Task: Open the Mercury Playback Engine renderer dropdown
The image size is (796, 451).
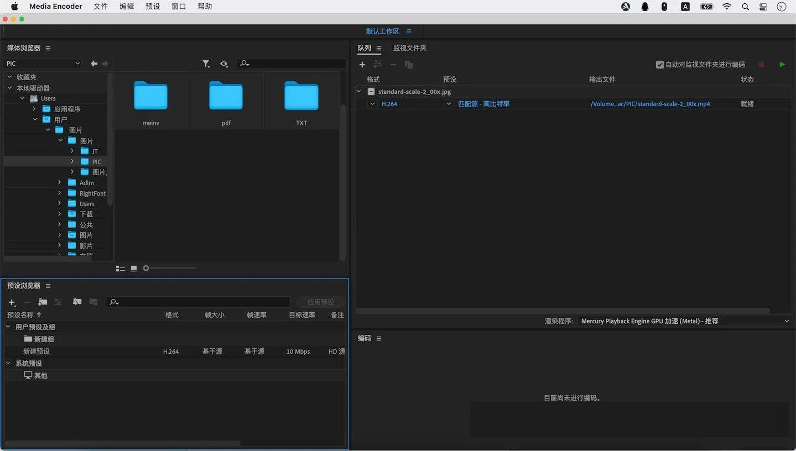Action: tap(684, 321)
